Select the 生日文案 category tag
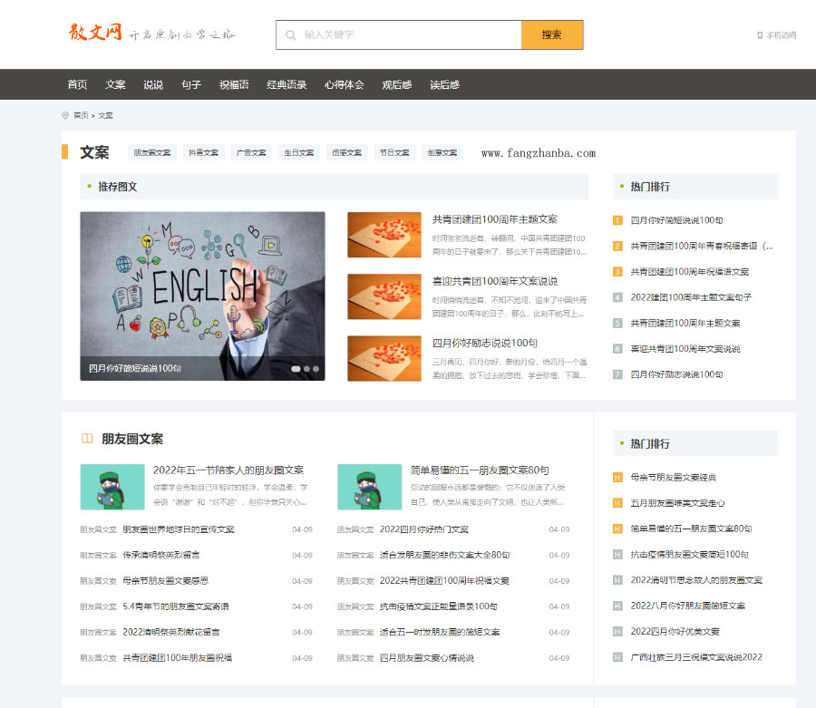Image resolution: width=816 pixels, height=708 pixels. pyautogui.click(x=299, y=152)
